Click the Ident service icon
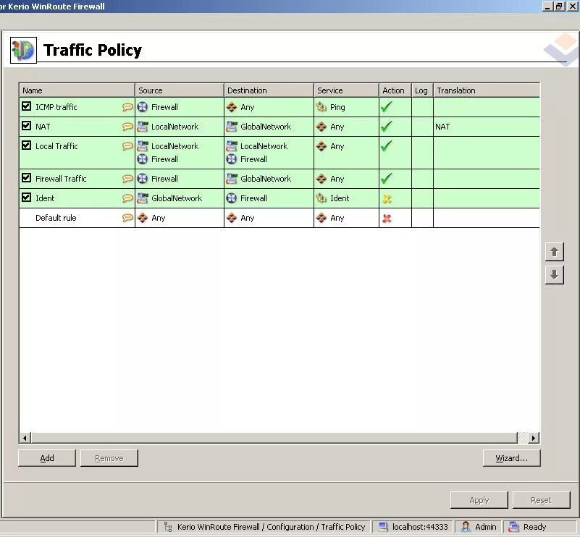580x537 pixels. pos(321,198)
